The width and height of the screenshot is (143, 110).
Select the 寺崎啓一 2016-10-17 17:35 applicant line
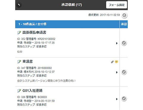point(36,43)
